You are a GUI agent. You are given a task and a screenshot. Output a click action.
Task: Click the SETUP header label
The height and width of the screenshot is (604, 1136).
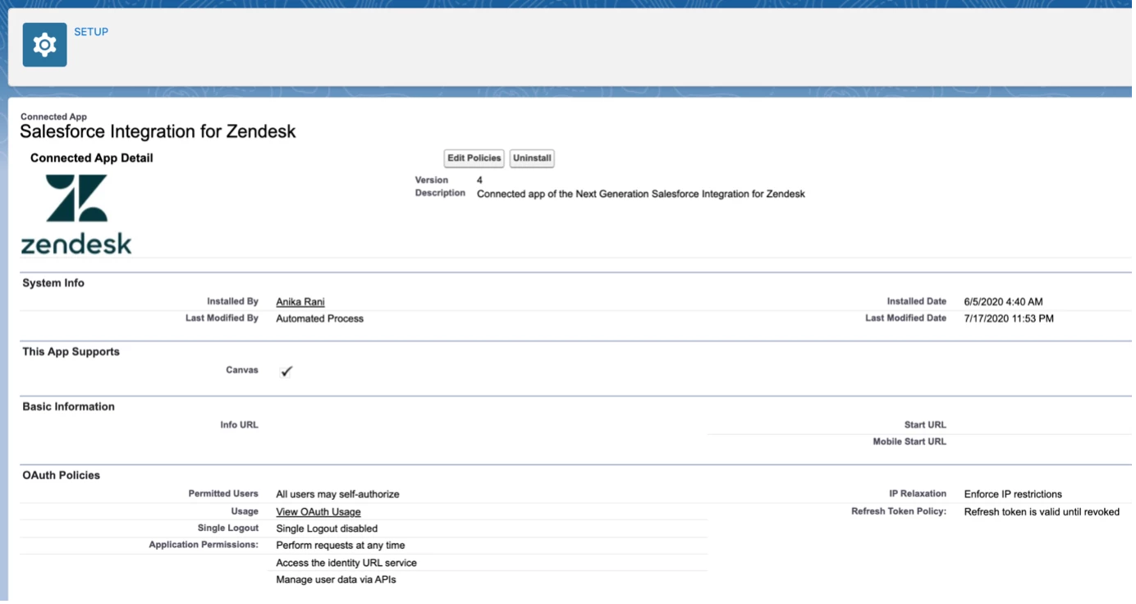[91, 32]
